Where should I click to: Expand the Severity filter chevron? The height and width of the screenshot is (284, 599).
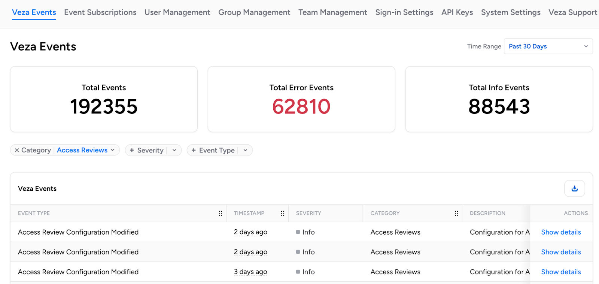pos(174,150)
